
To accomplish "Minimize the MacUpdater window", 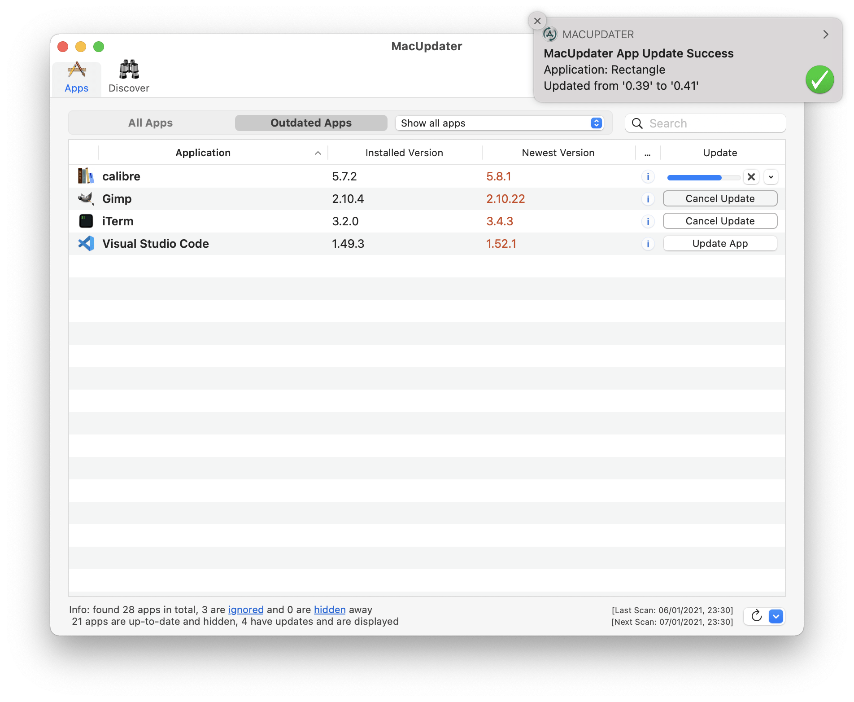I will [81, 47].
